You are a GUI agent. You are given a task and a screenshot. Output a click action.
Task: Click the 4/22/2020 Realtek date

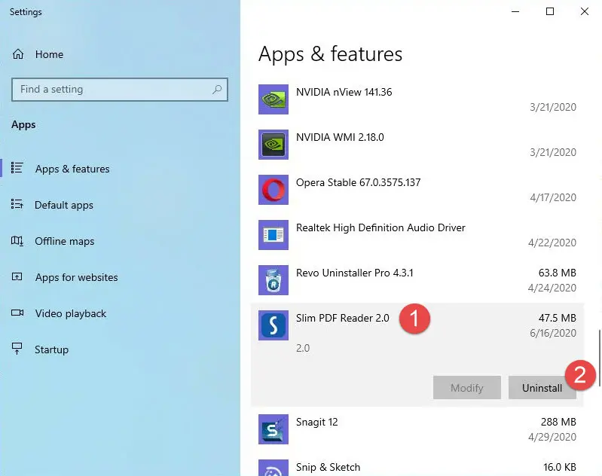coord(552,243)
